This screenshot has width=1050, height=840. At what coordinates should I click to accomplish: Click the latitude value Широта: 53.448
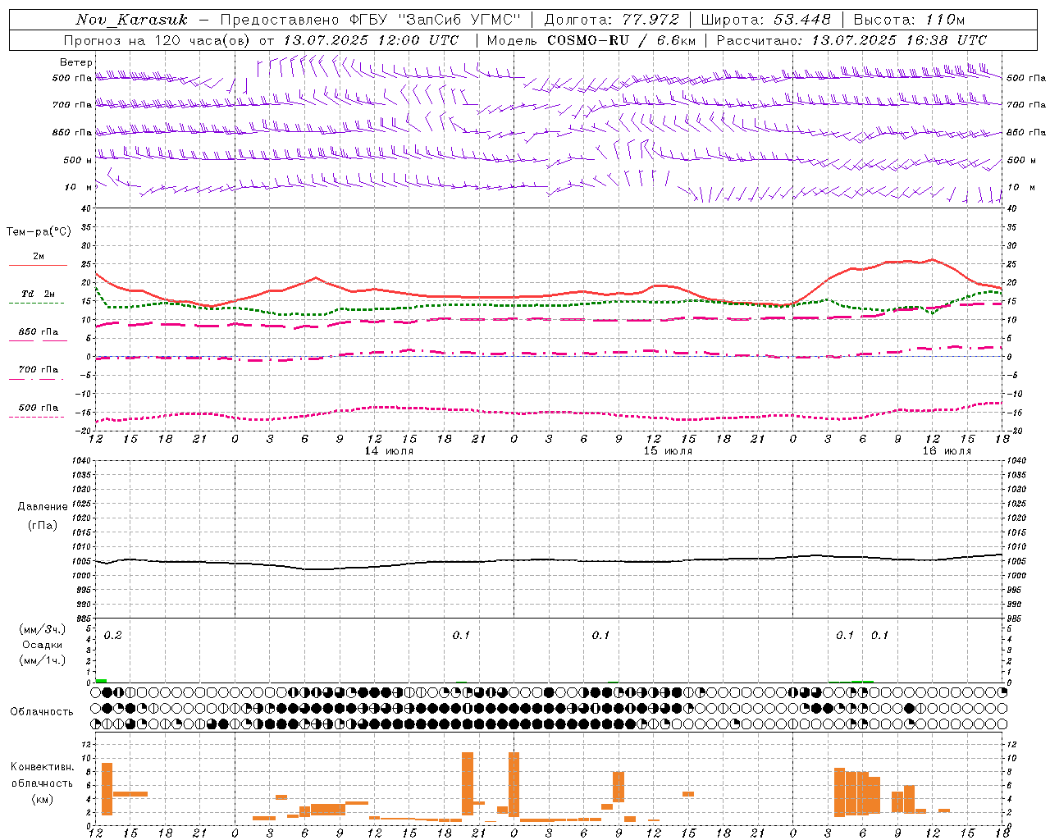point(765,20)
